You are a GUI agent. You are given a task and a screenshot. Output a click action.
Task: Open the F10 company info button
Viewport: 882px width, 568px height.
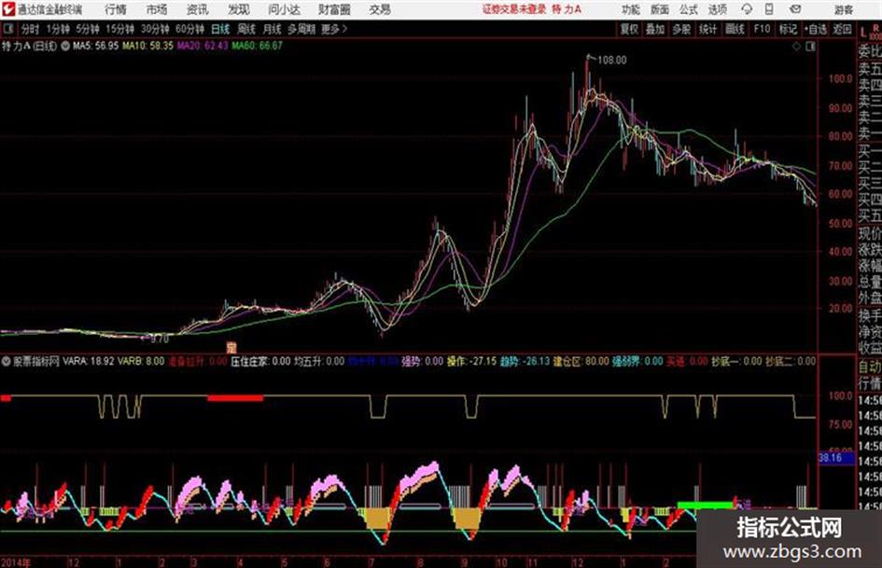[x=762, y=29]
